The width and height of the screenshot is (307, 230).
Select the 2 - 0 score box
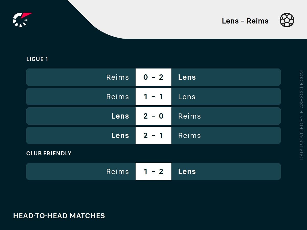153,116
